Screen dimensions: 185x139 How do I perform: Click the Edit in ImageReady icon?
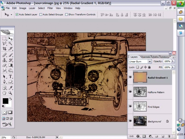(x=7, y=124)
